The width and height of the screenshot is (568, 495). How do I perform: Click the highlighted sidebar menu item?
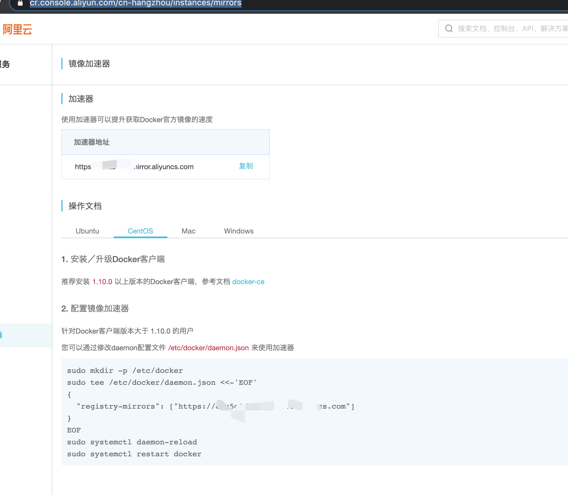pyautogui.click(x=26, y=335)
